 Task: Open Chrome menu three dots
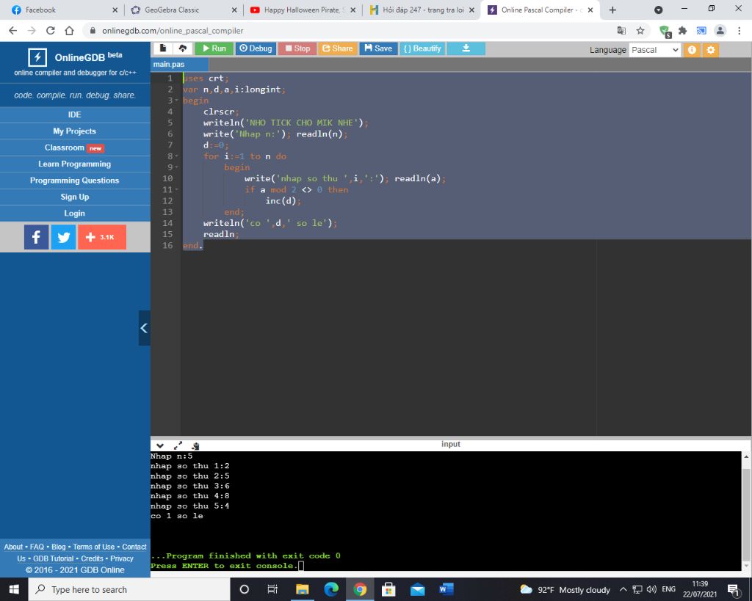pyautogui.click(x=739, y=31)
